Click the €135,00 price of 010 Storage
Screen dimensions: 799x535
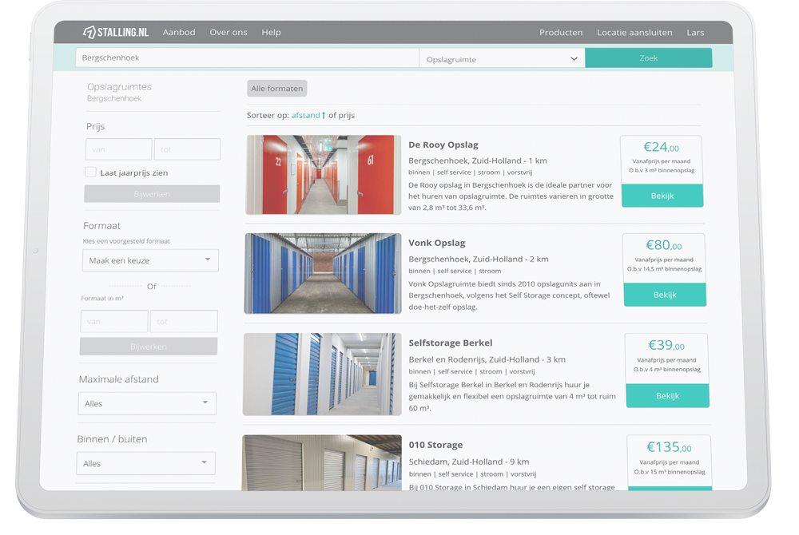click(x=669, y=447)
